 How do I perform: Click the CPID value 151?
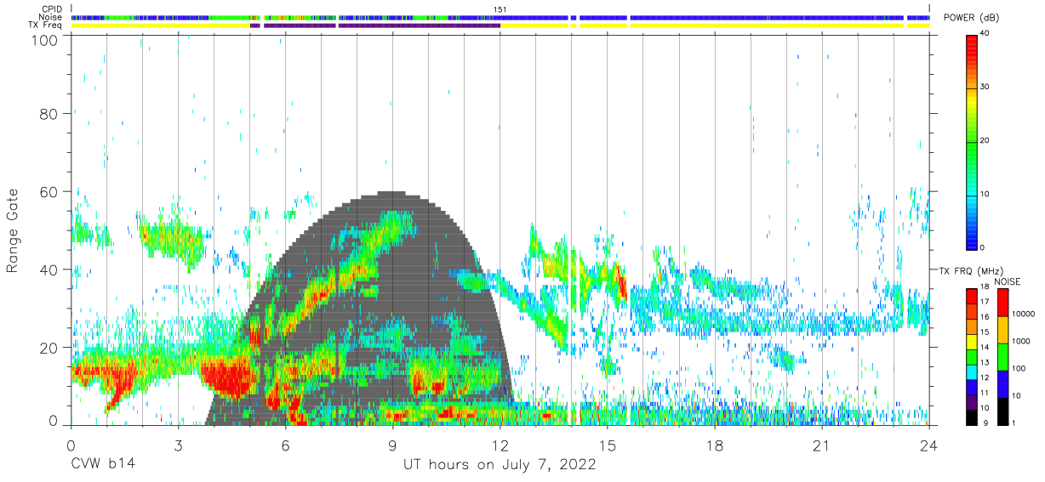coord(500,9)
